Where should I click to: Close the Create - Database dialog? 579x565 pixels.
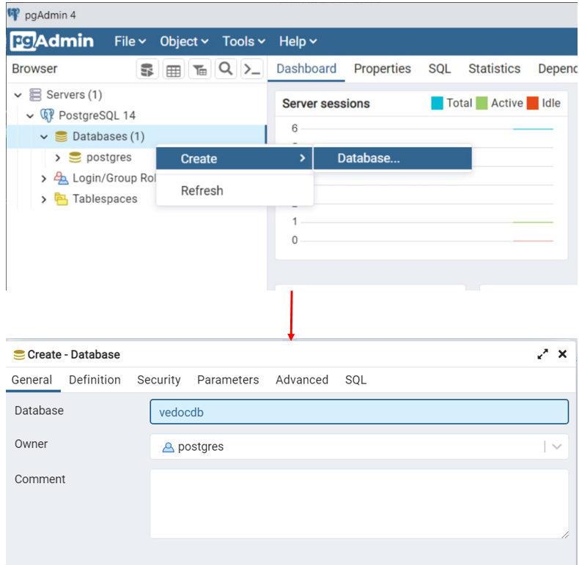coord(562,354)
